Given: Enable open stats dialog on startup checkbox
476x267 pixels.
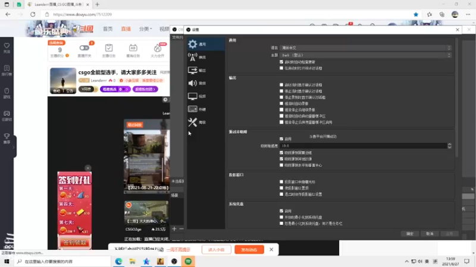Looking at the screenshot, I should click(281, 68).
